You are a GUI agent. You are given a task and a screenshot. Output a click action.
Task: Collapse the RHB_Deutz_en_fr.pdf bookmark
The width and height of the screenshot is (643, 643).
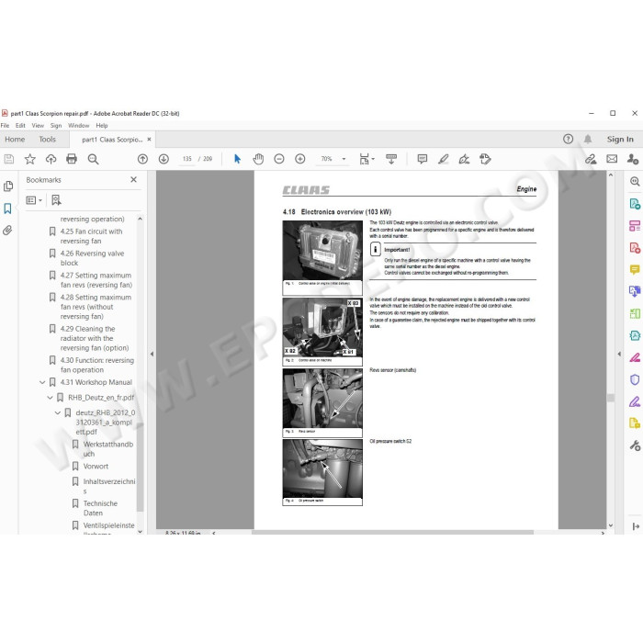pyautogui.click(x=50, y=398)
